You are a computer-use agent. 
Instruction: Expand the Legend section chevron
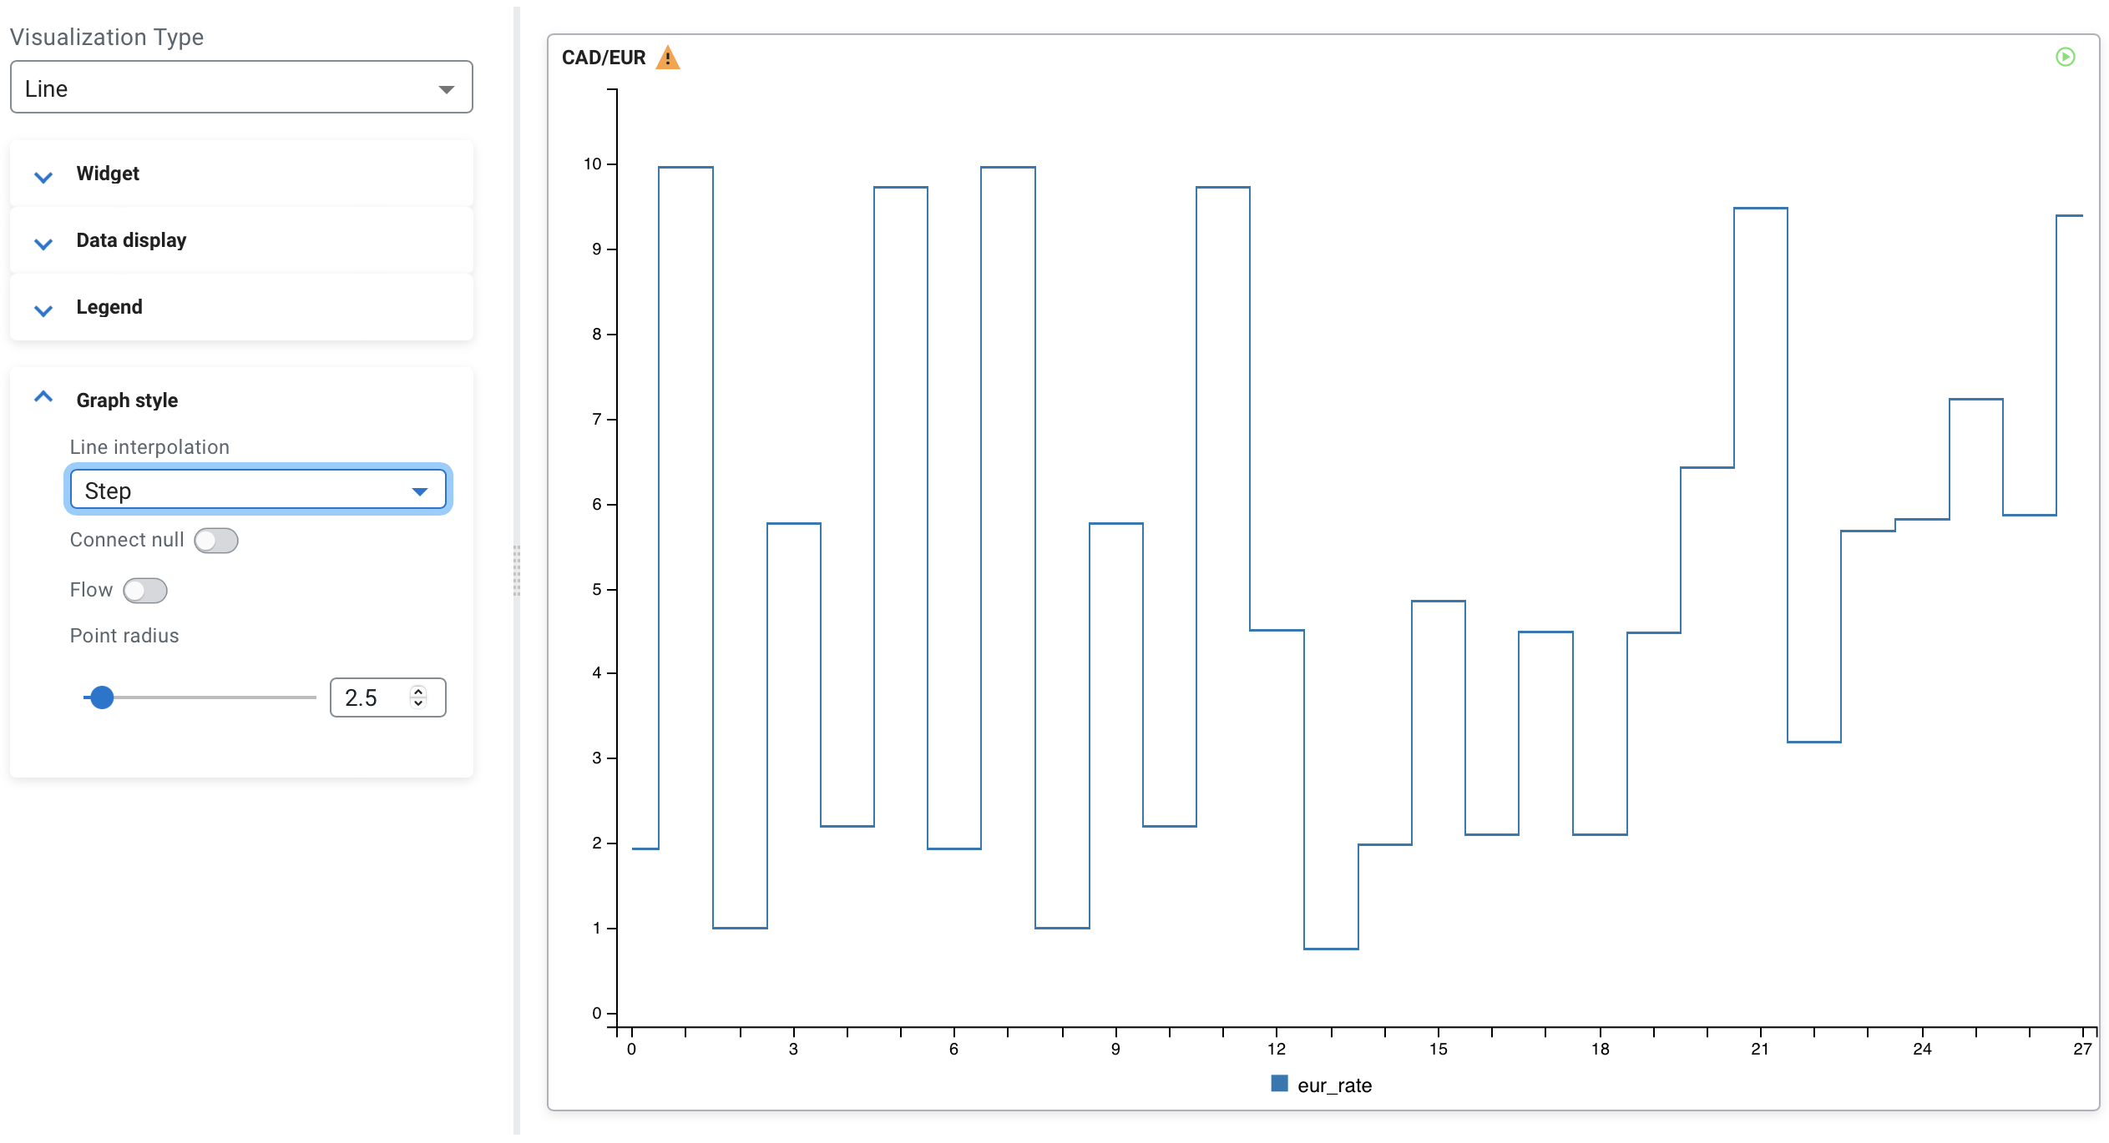[x=43, y=309]
